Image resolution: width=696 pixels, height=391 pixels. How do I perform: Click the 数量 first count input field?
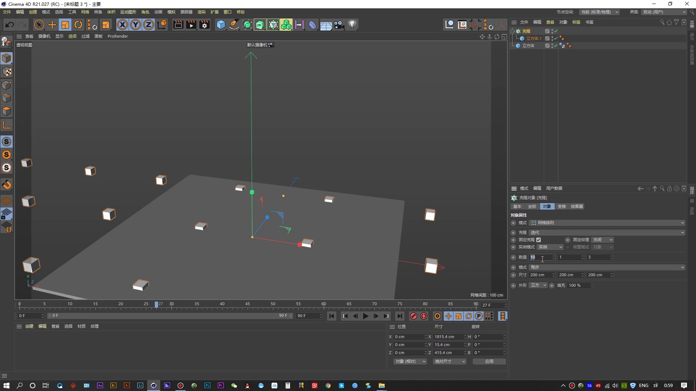(x=540, y=257)
